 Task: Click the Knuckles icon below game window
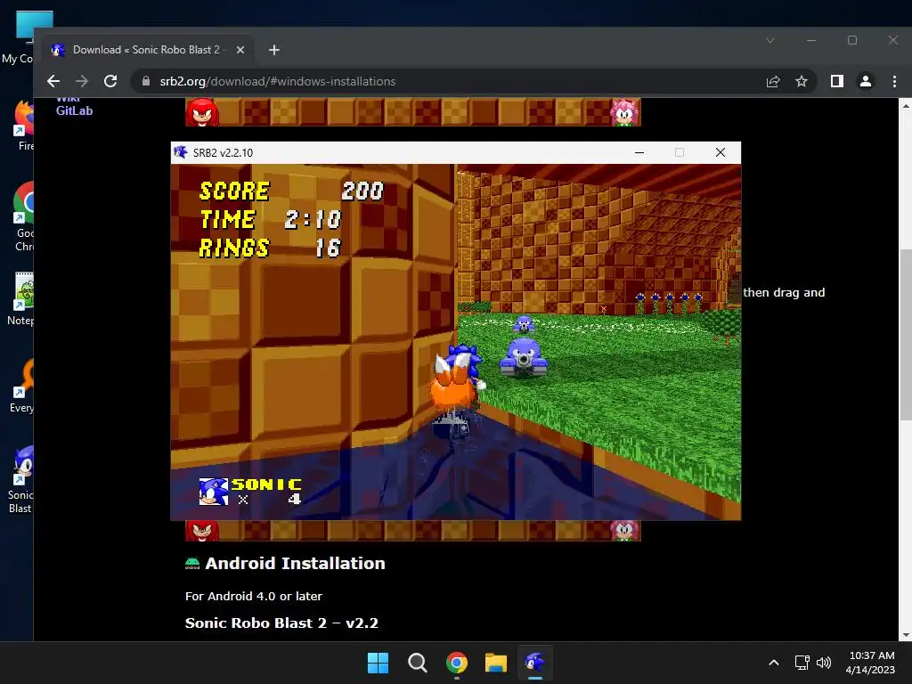pos(202,531)
